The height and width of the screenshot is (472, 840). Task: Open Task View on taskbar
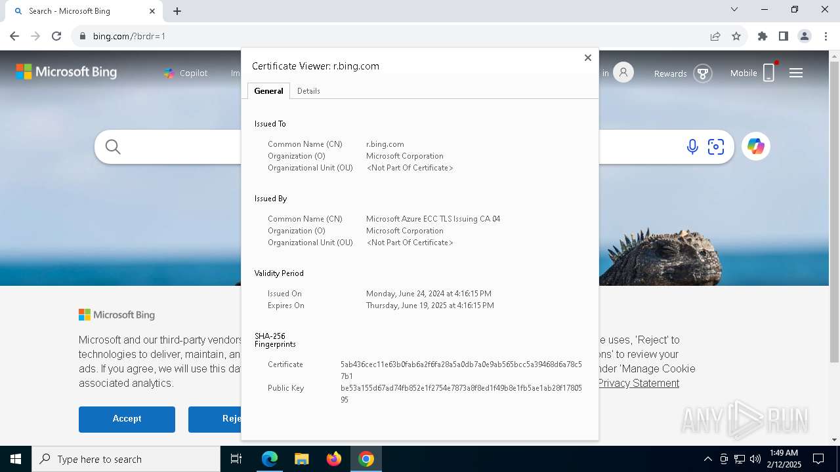236,459
